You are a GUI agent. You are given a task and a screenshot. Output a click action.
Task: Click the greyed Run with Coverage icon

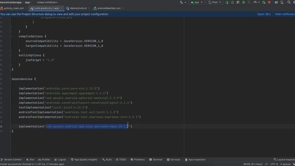(x=249, y=2)
